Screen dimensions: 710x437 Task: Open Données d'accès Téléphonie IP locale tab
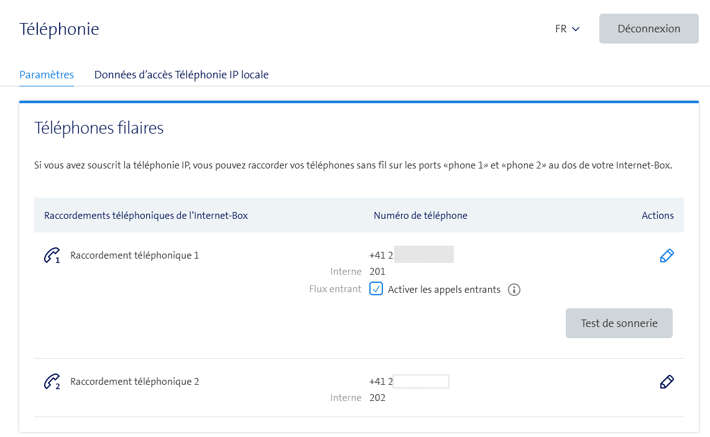[182, 75]
